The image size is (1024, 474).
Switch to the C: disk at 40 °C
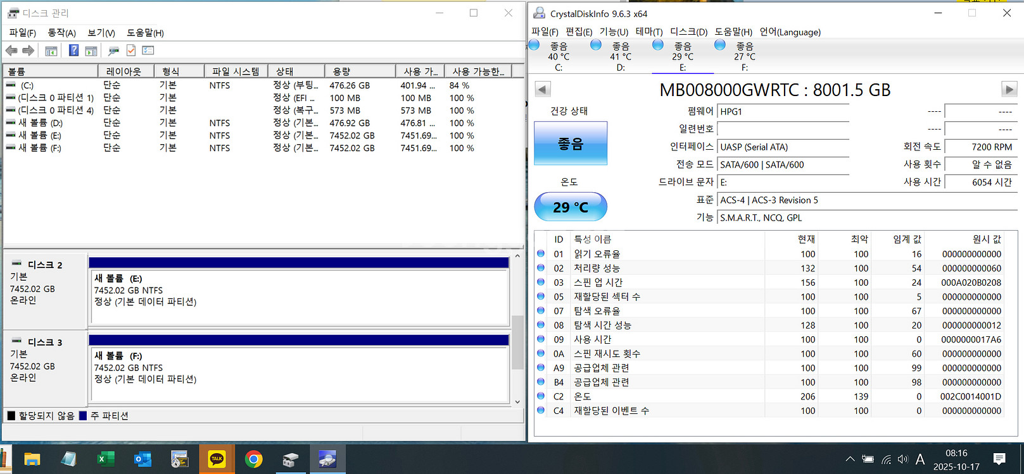558,56
